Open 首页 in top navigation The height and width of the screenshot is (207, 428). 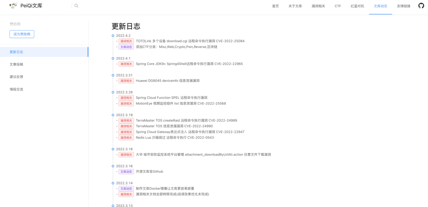275,6
